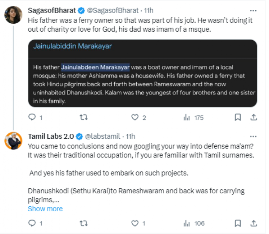Screen dimensions: 269x234
Task: View analytics for Tamil Labs 2.0 tweet
Action: tap(187, 223)
